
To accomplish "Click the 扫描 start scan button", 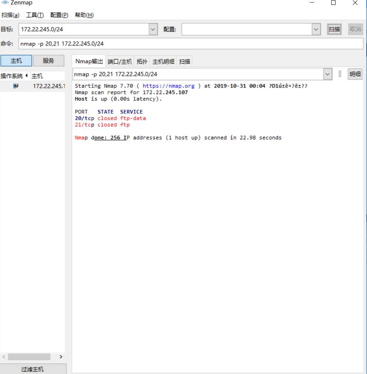I will click(x=334, y=29).
